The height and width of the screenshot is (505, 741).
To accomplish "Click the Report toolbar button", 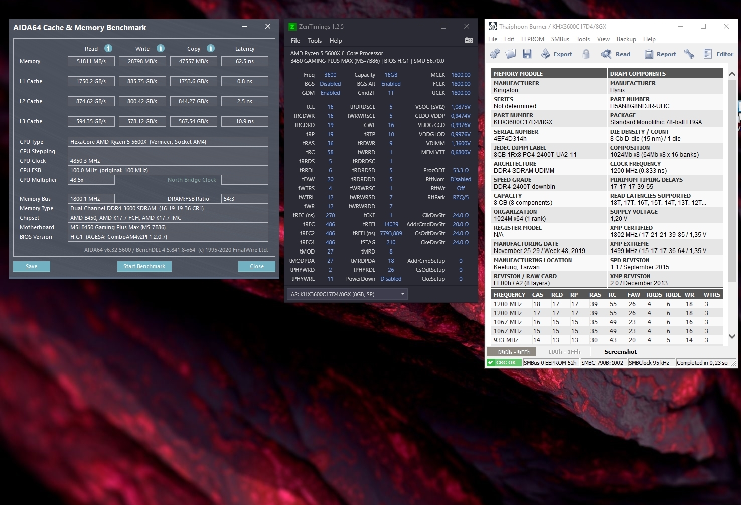I will point(660,54).
